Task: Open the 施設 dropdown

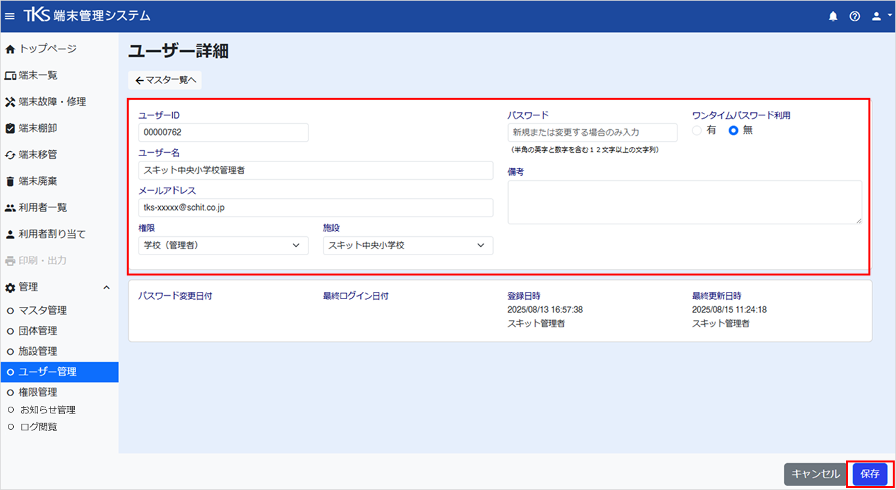Action: pyautogui.click(x=408, y=245)
